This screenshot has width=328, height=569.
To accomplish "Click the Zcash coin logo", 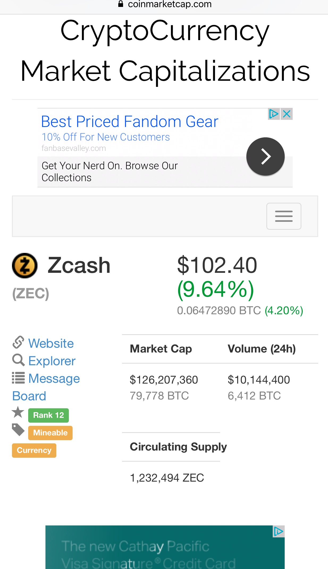I will click(x=25, y=265).
